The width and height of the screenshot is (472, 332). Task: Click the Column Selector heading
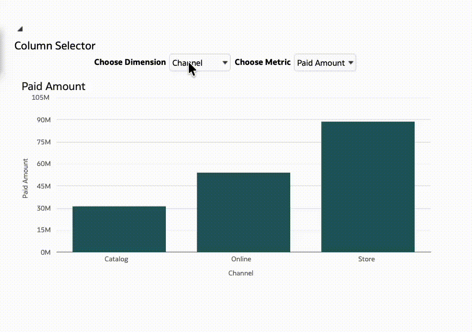55,46
